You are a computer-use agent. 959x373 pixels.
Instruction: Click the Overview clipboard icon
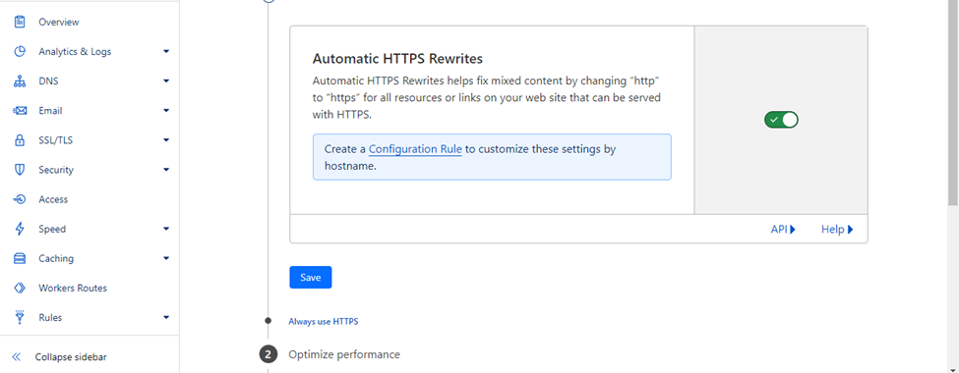tap(20, 22)
